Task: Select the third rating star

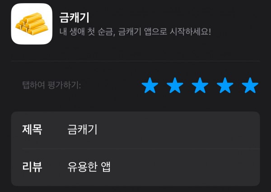Action: click(x=200, y=85)
